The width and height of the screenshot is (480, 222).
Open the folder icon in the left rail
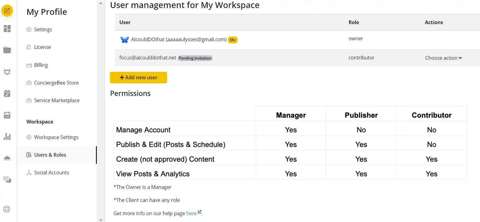tap(7, 50)
